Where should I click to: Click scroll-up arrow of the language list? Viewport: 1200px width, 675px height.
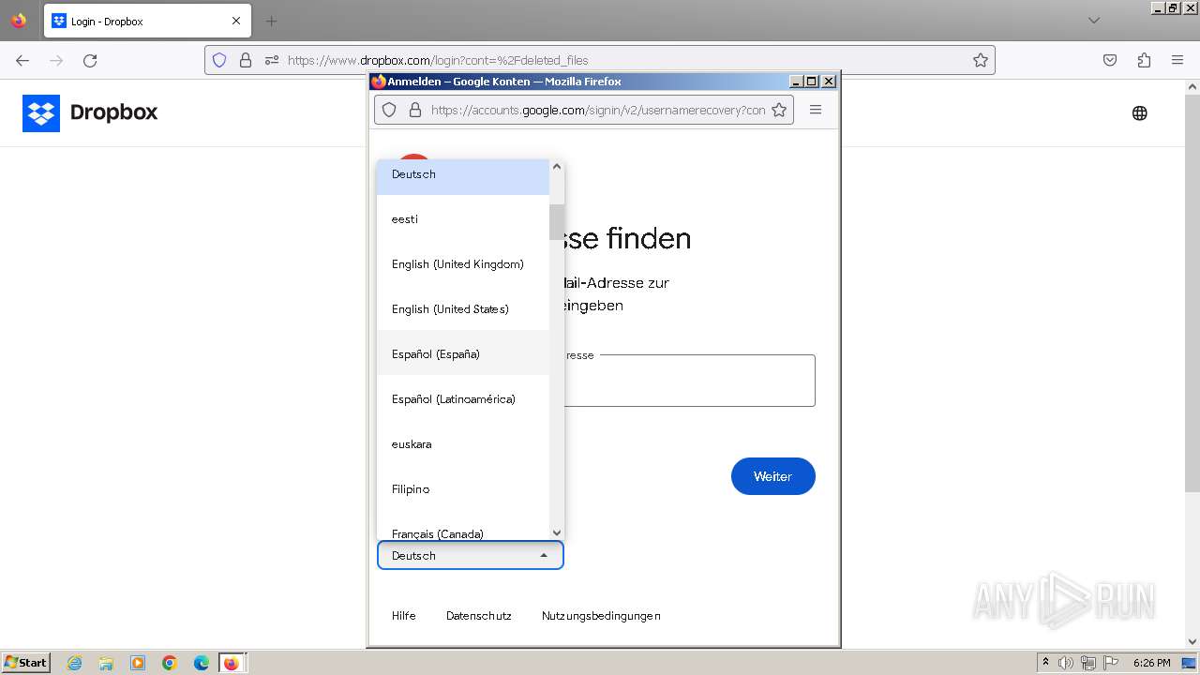coord(557,167)
